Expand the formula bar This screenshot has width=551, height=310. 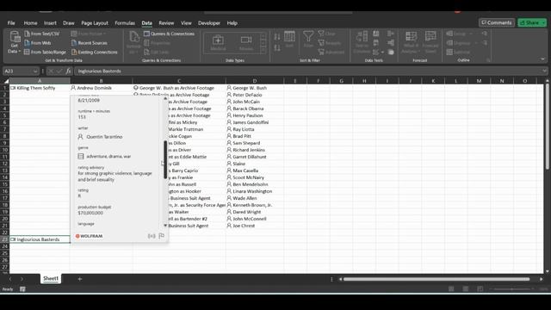click(544, 71)
